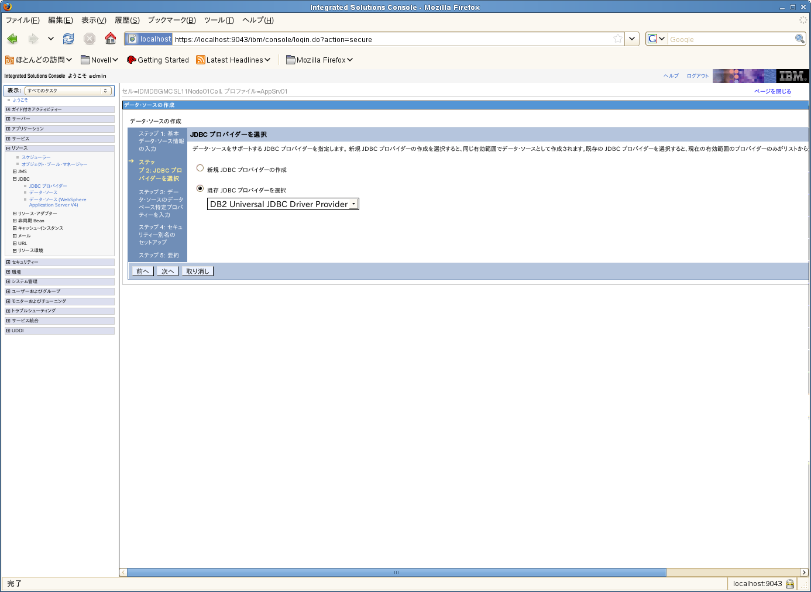Expand the 非同期 Bean node

click(x=15, y=221)
